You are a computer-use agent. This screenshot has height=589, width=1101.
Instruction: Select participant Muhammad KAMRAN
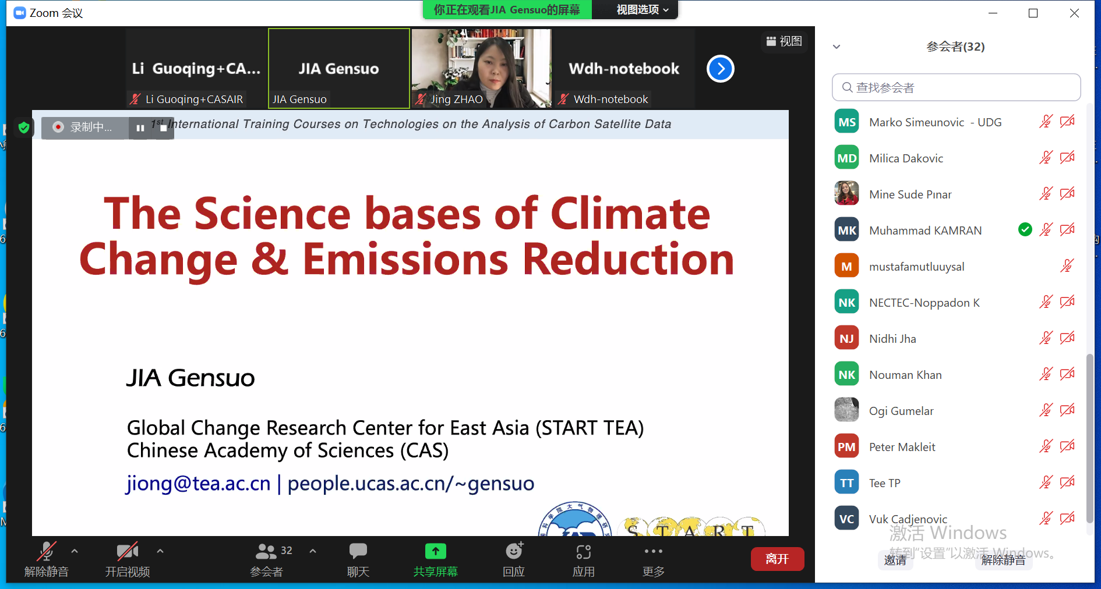tap(956, 230)
